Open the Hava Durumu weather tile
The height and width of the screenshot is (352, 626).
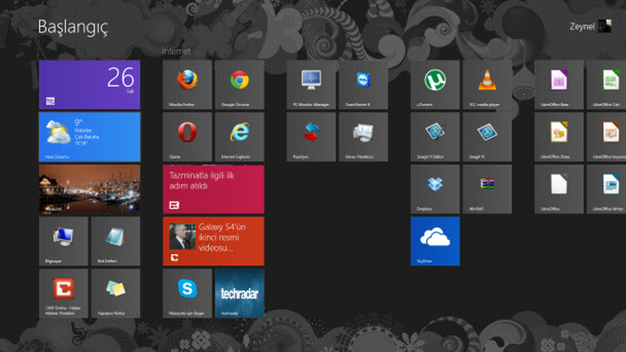[89, 136]
